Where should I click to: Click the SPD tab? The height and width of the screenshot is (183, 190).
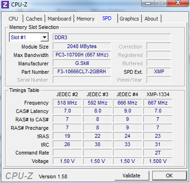[107, 18]
